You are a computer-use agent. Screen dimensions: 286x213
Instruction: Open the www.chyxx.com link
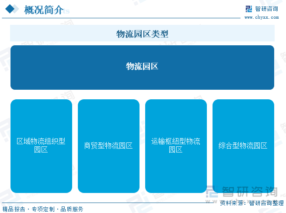(x=262, y=17)
